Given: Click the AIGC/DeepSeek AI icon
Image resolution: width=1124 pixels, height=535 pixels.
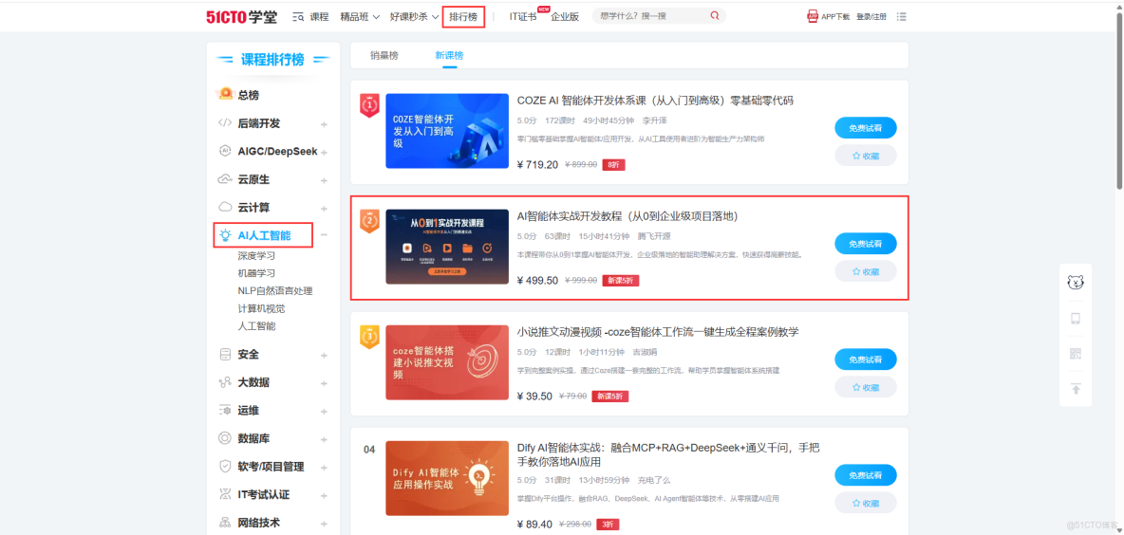Looking at the screenshot, I should 225,151.
